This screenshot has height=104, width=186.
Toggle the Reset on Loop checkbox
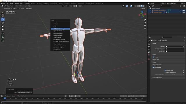165,70
